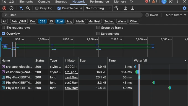Viewport: 188px width, 106px height.
Task: Open the No throttling dropdown
Action: (x=98, y=8)
